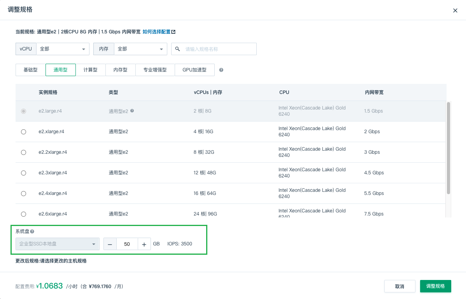Click the 8 核| 32G cell
The image size is (466, 299).
204,152
